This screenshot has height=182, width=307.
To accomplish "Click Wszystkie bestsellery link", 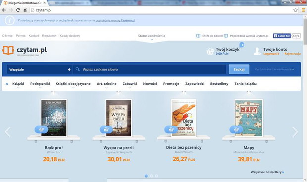I will [267, 172].
